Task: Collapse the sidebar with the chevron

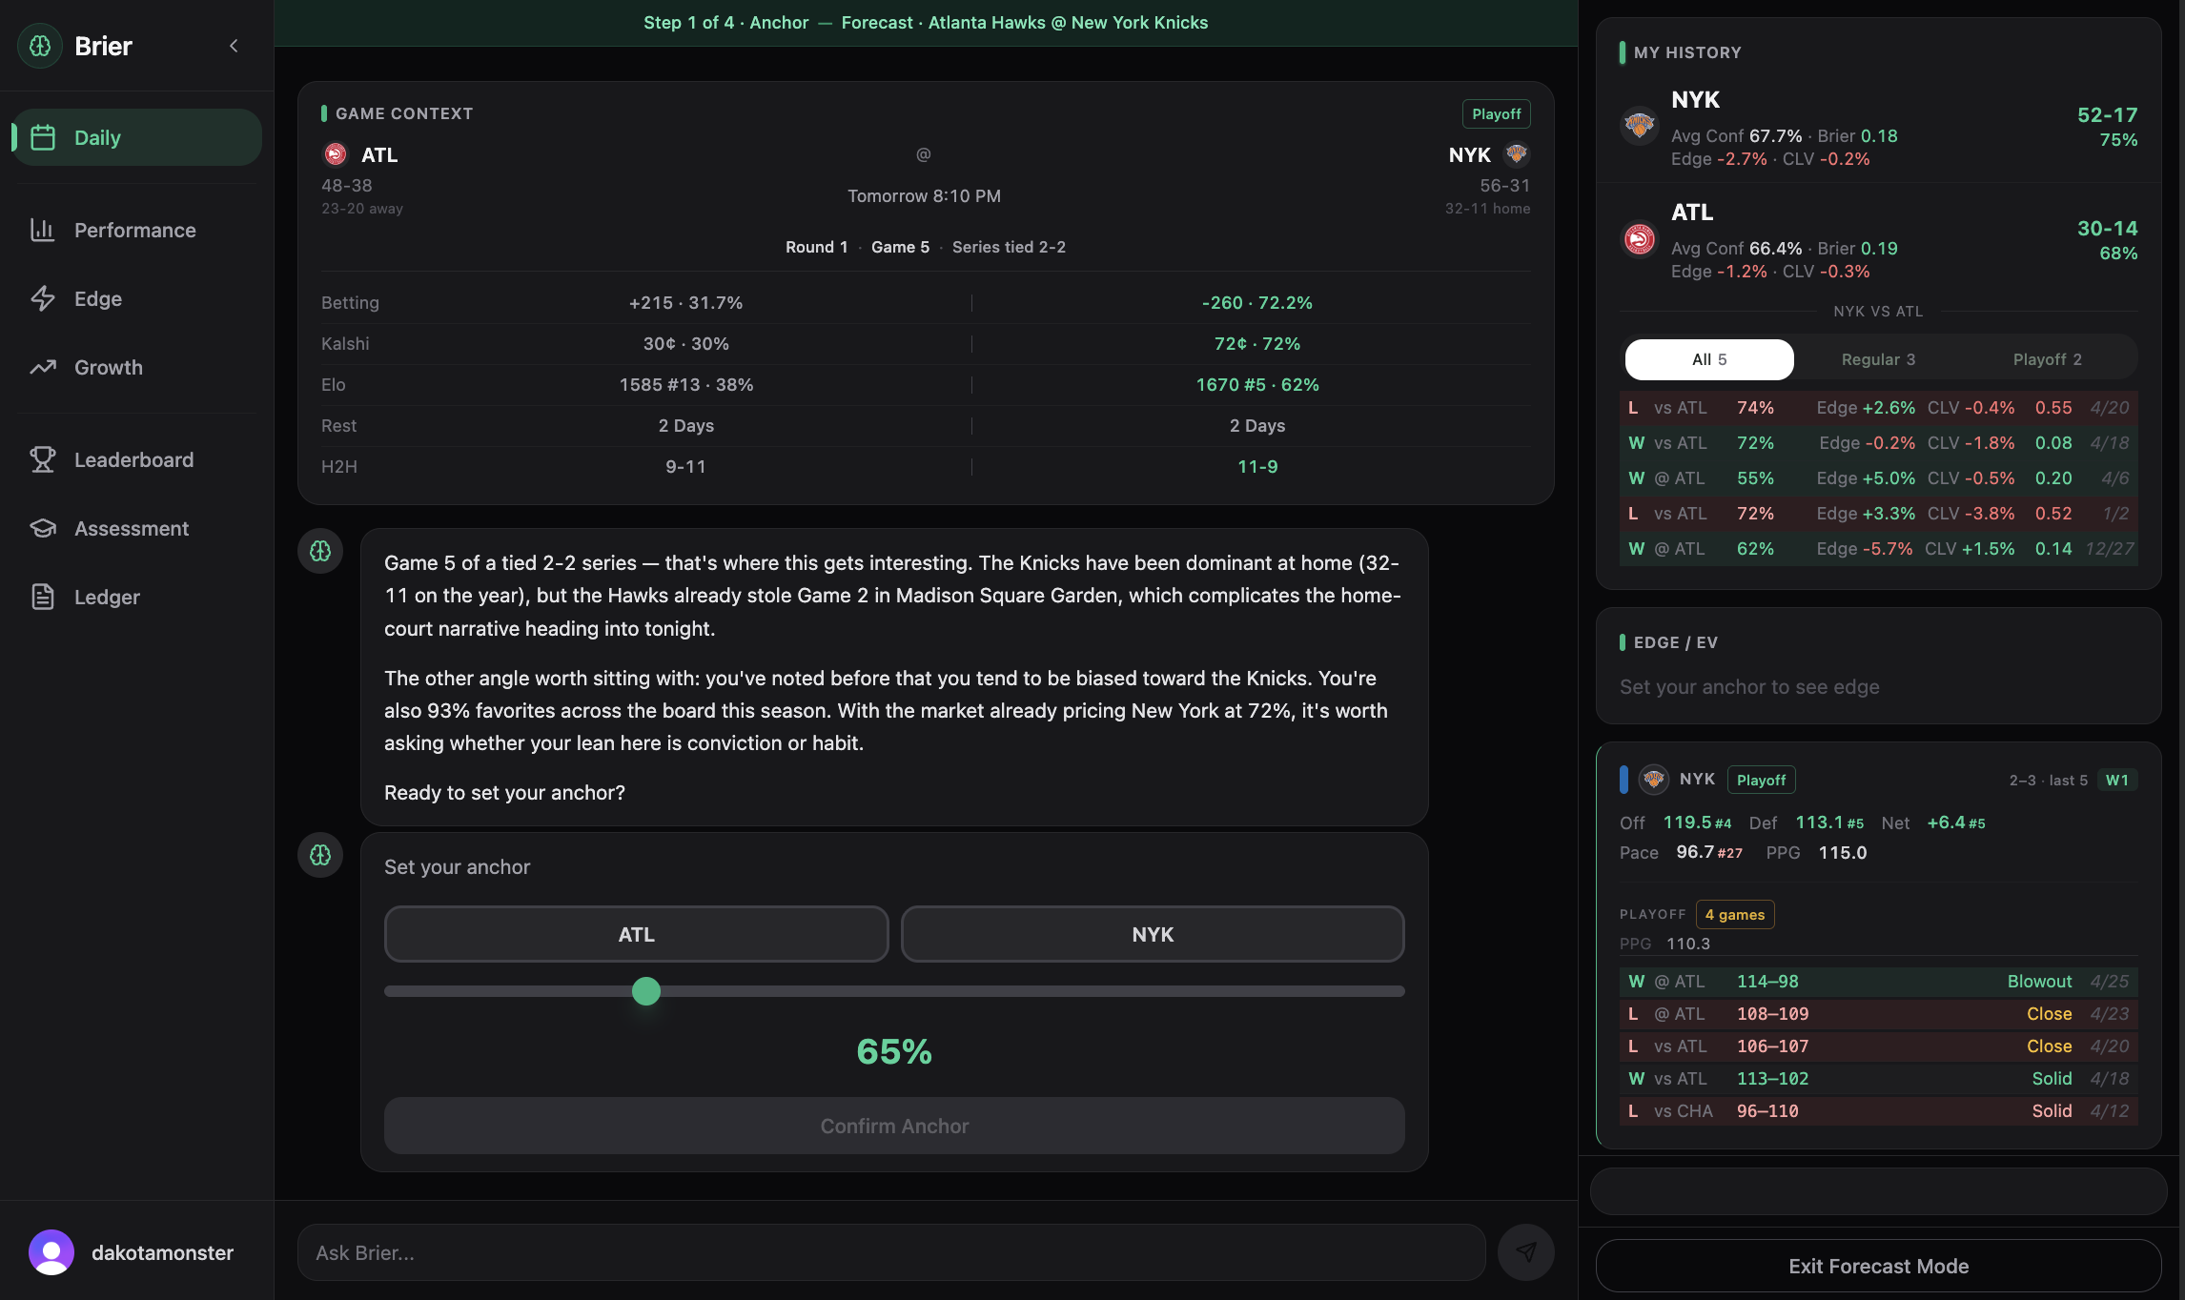Action: (x=234, y=46)
